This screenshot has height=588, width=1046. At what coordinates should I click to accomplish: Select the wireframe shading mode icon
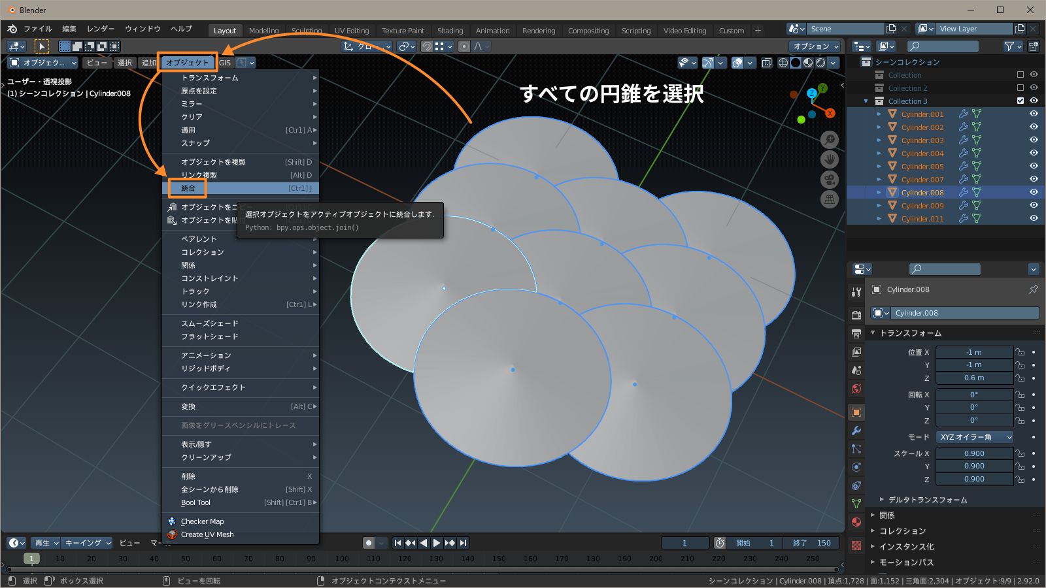pos(783,63)
